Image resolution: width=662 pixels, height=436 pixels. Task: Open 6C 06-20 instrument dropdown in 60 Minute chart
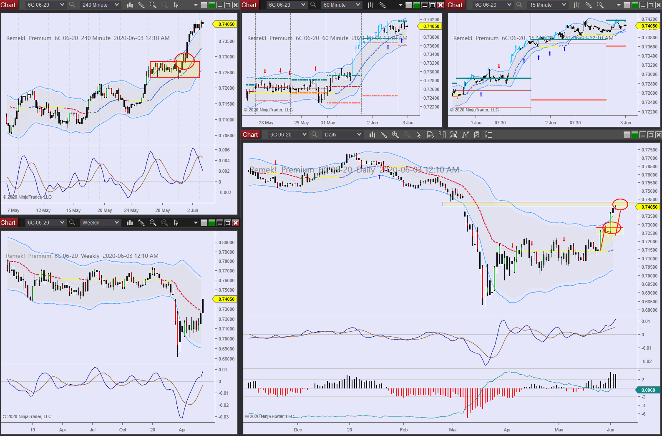click(x=287, y=5)
